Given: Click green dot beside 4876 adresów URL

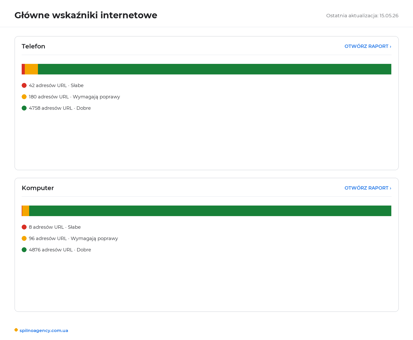Looking at the screenshot, I should tap(24, 250).
